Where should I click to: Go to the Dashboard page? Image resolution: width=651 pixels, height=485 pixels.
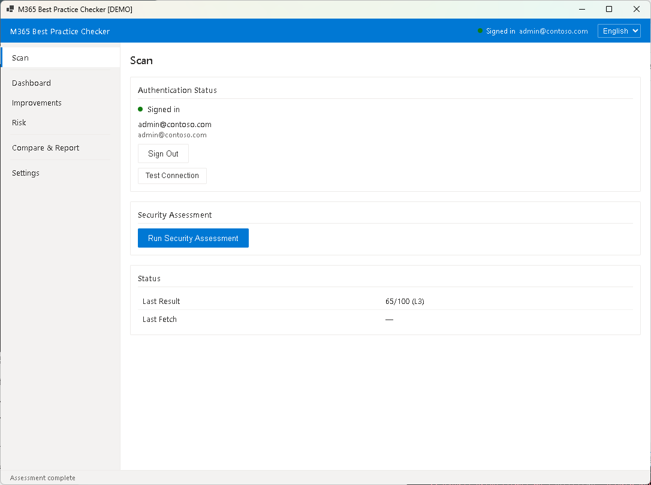[31, 83]
